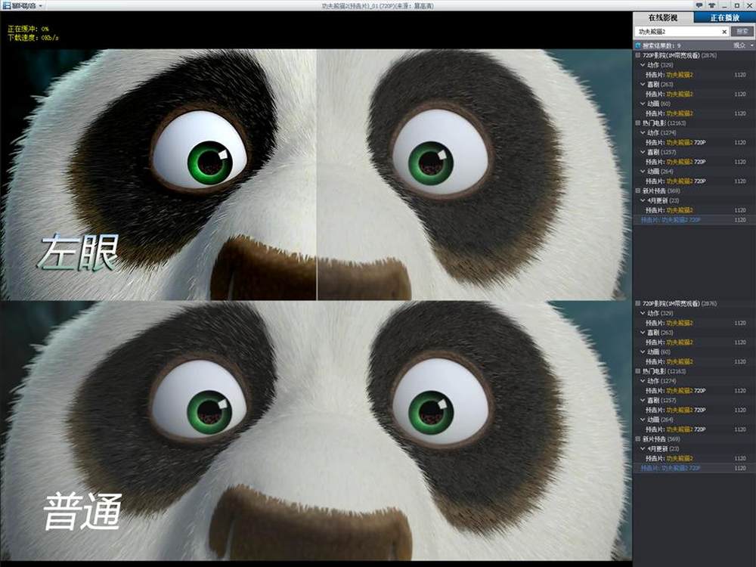Open the skin (shirt) icon in title bar
The image size is (756, 567).
point(711,5)
